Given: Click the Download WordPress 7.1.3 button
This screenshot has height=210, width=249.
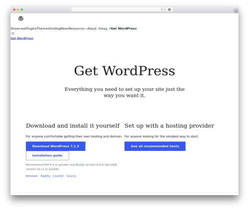Looking at the screenshot, I should [56, 146].
